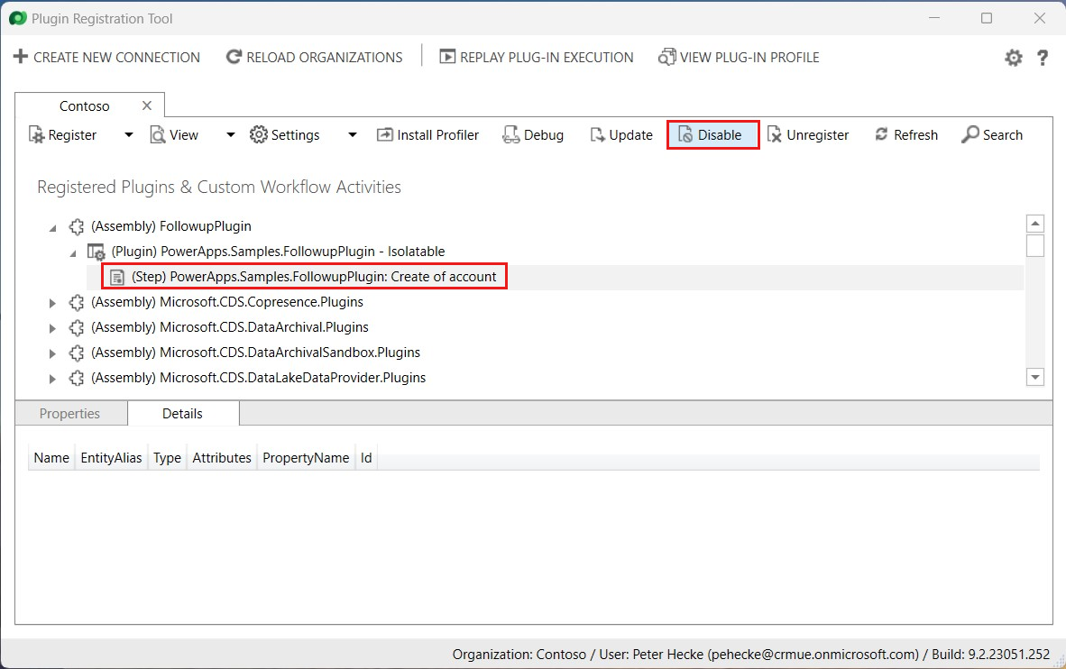
Task: Click the help question mark icon
Action: tap(1043, 57)
